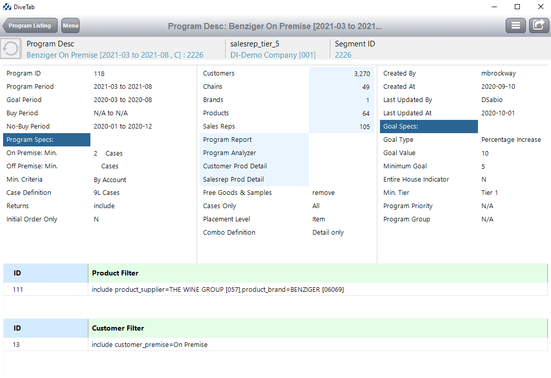The image size is (551, 378).
Task: Click No-Buy Period value 2020-01 to 2020-12
Action: coord(123,127)
